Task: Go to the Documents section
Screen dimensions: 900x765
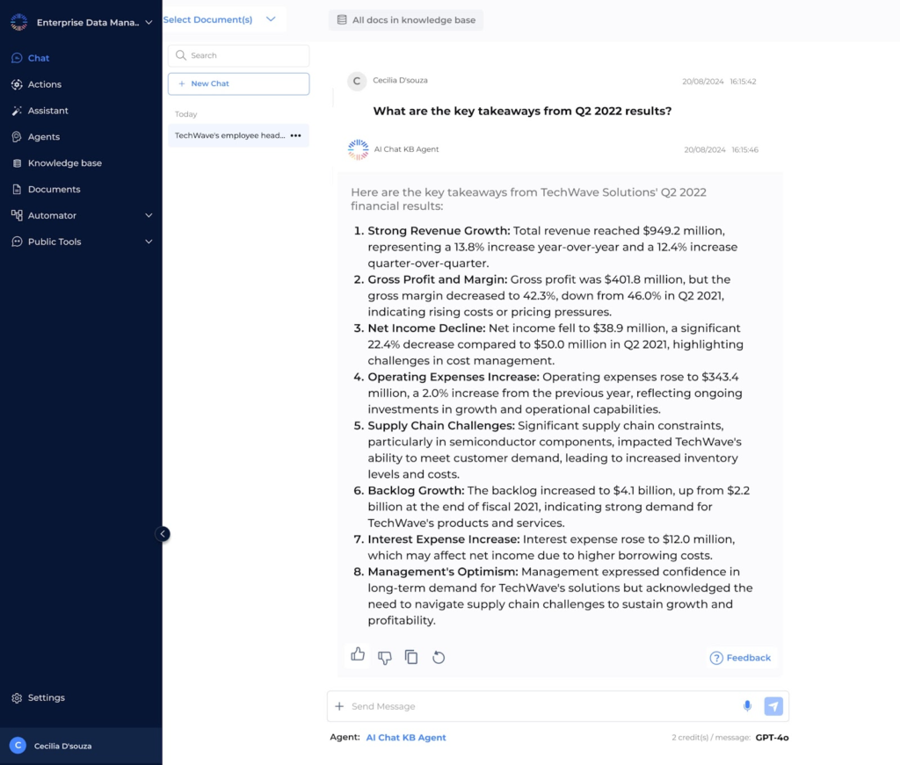Action: 56,189
